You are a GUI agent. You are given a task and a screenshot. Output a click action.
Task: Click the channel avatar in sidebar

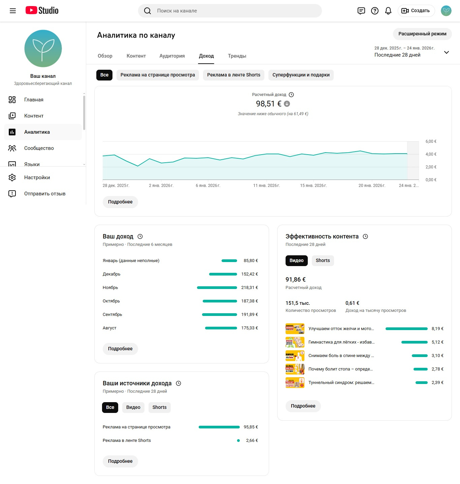pyautogui.click(x=43, y=49)
